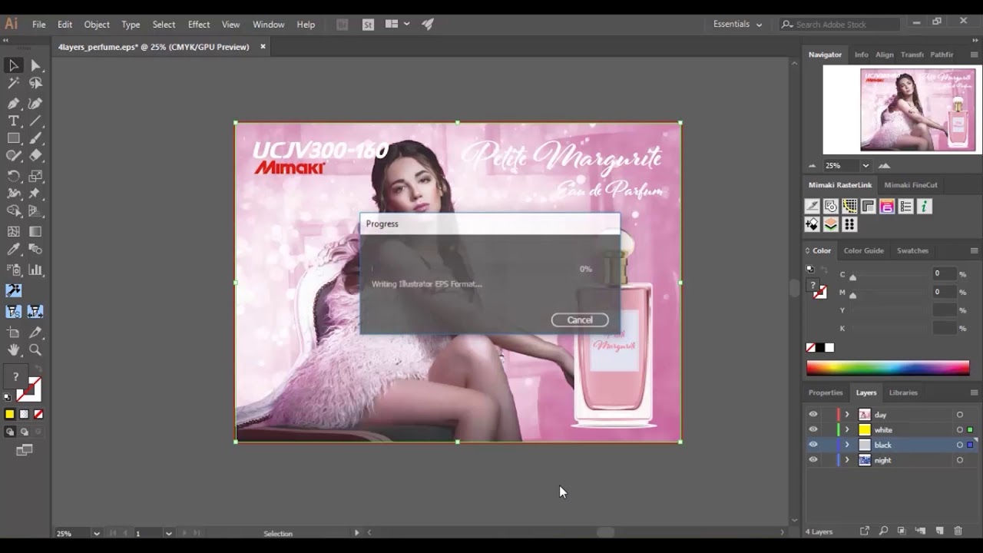Click the Cyan slider handle

click(852, 277)
